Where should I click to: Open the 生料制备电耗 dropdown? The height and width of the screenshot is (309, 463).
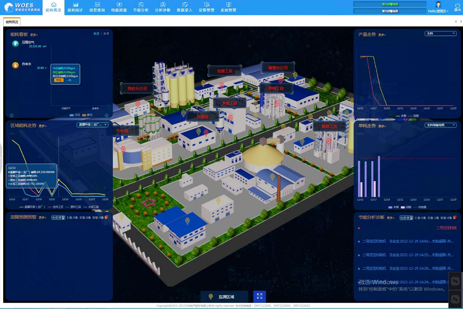441,125
